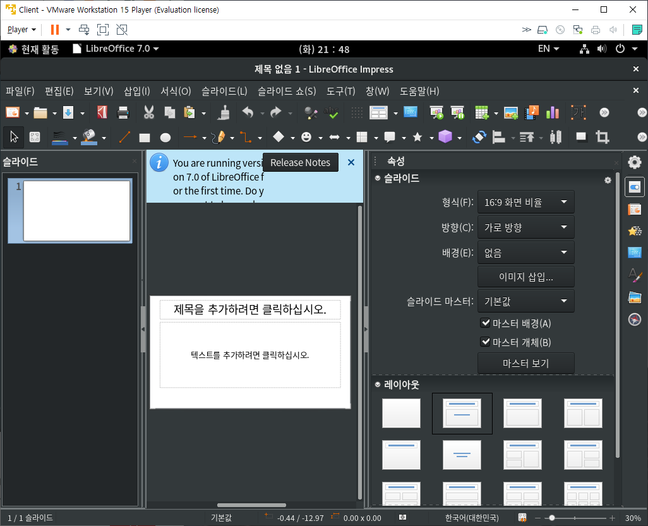
Task: Click the Release Notes button
Action: pos(301,162)
